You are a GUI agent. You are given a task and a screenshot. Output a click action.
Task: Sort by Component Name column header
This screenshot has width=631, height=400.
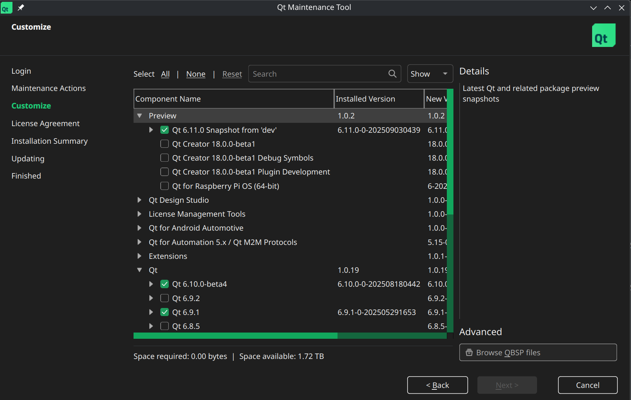(x=234, y=99)
